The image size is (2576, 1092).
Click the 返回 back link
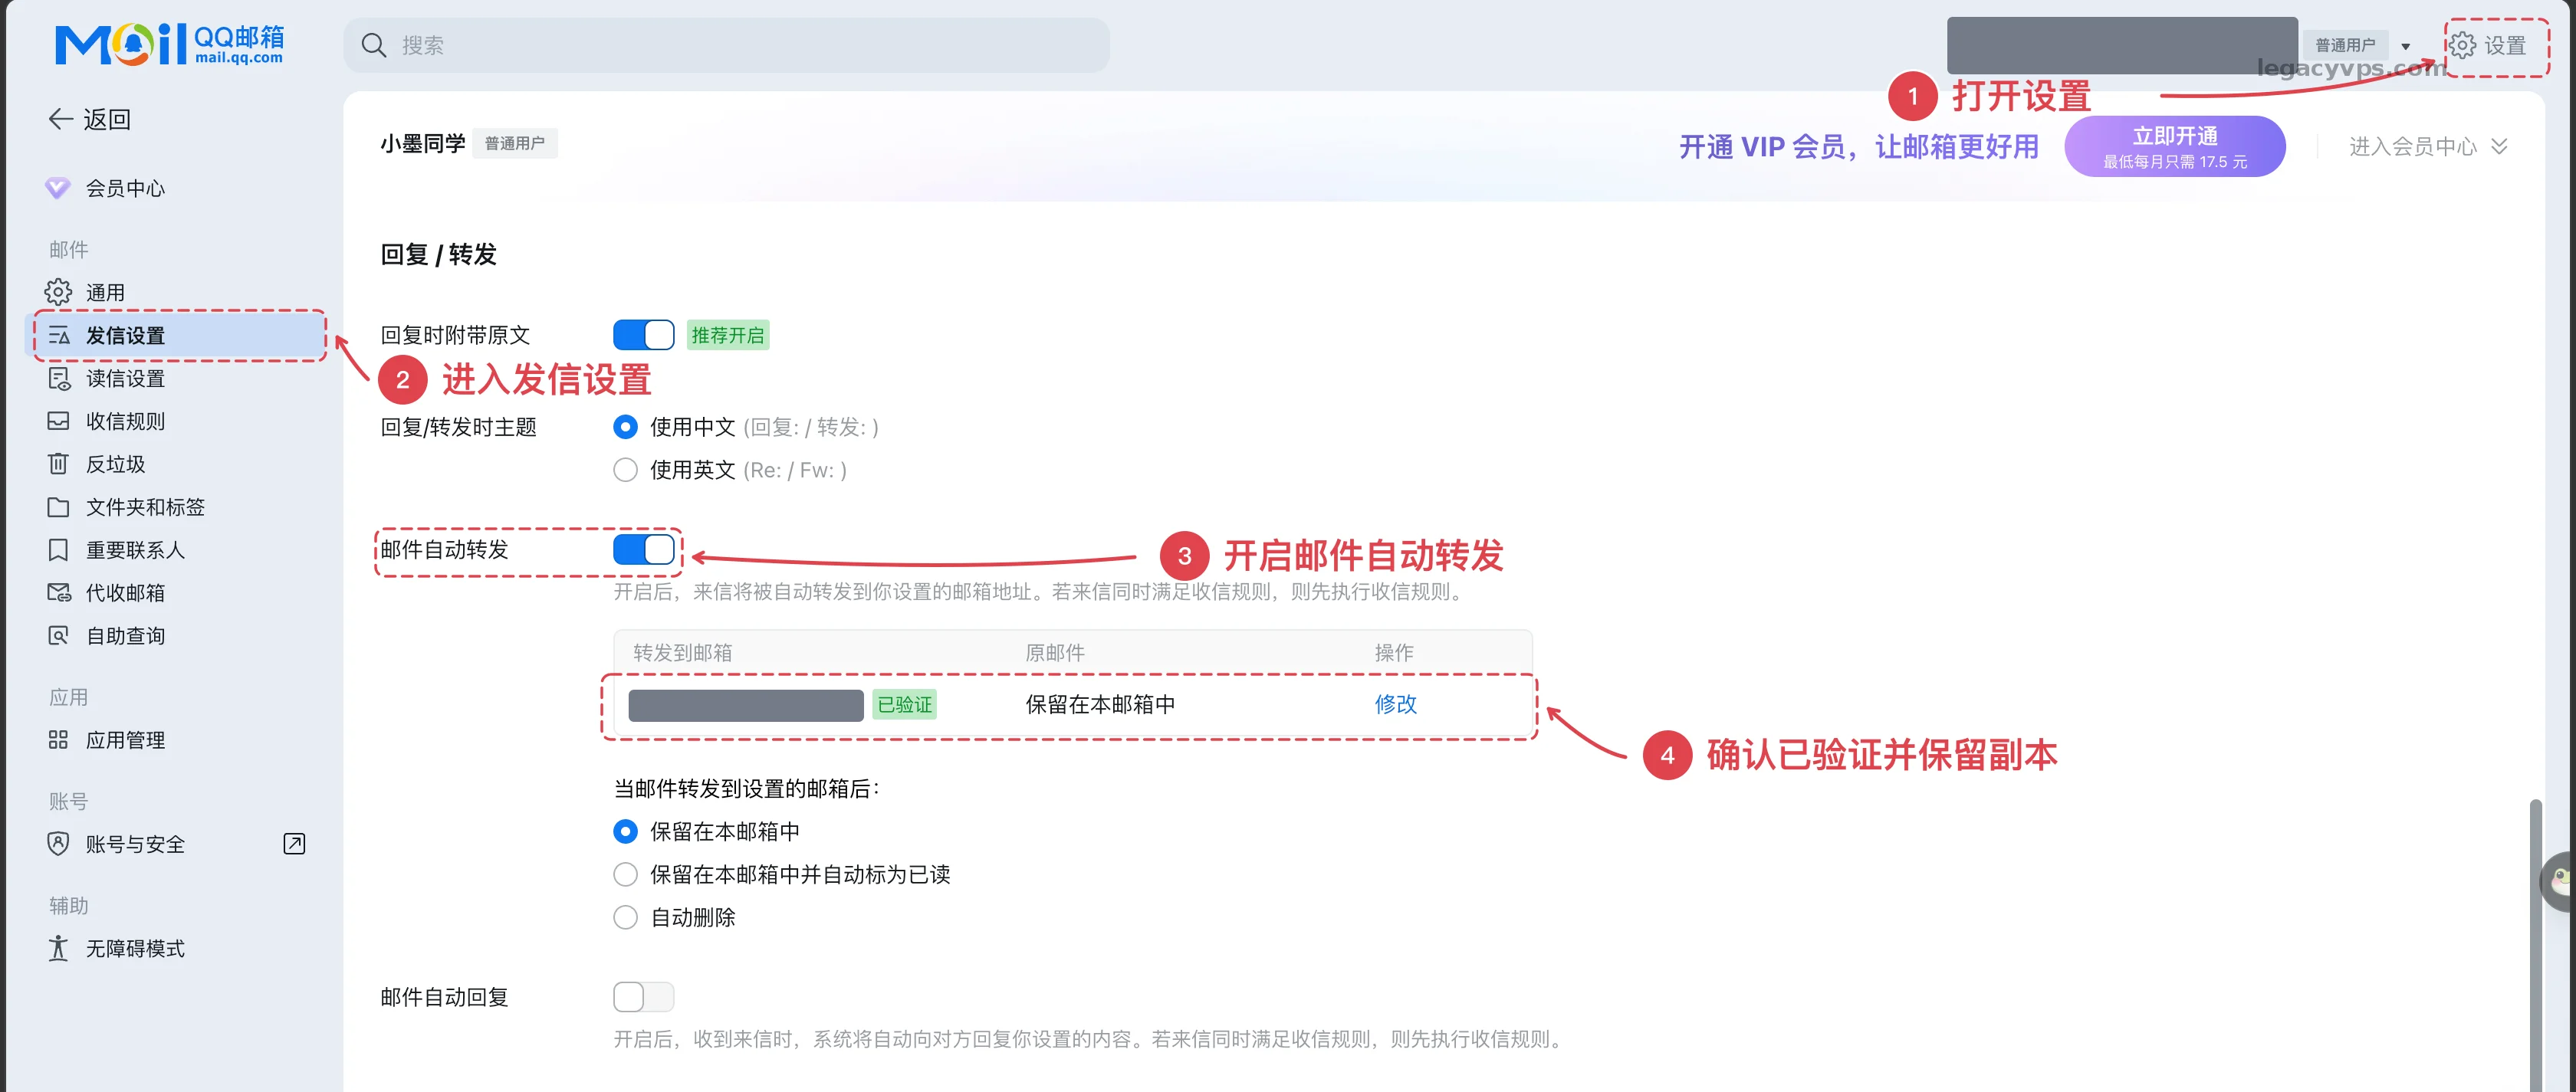tap(90, 119)
